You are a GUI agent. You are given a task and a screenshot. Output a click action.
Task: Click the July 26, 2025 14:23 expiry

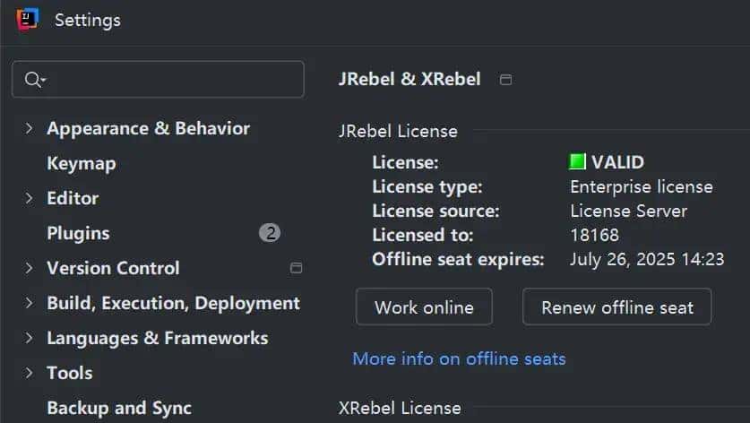click(647, 259)
